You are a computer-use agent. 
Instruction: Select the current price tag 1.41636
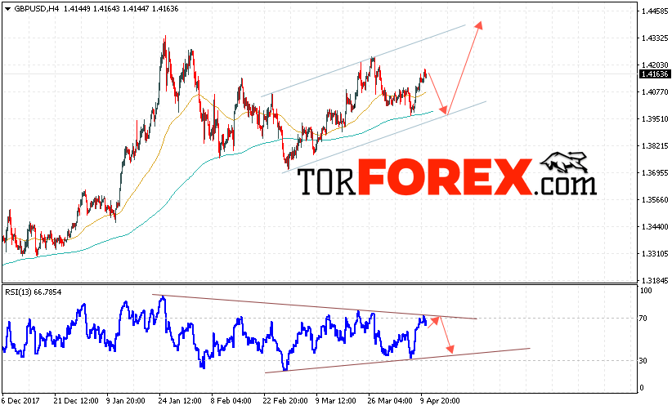pos(655,74)
